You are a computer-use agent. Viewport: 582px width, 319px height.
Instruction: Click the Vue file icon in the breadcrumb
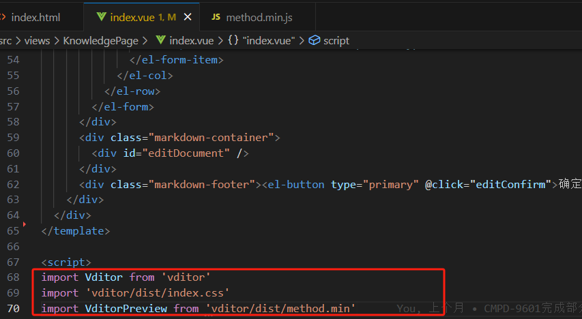click(x=161, y=40)
